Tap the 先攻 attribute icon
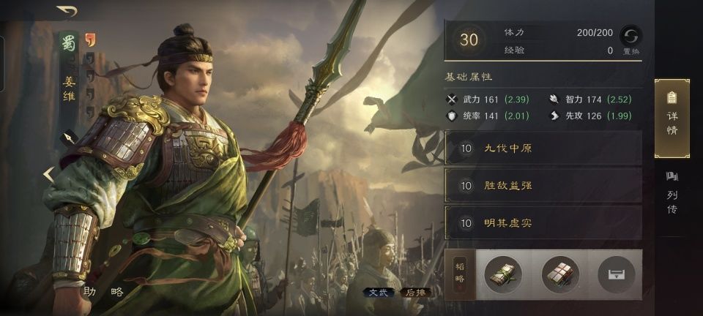The height and width of the screenshot is (316, 703). point(554,116)
